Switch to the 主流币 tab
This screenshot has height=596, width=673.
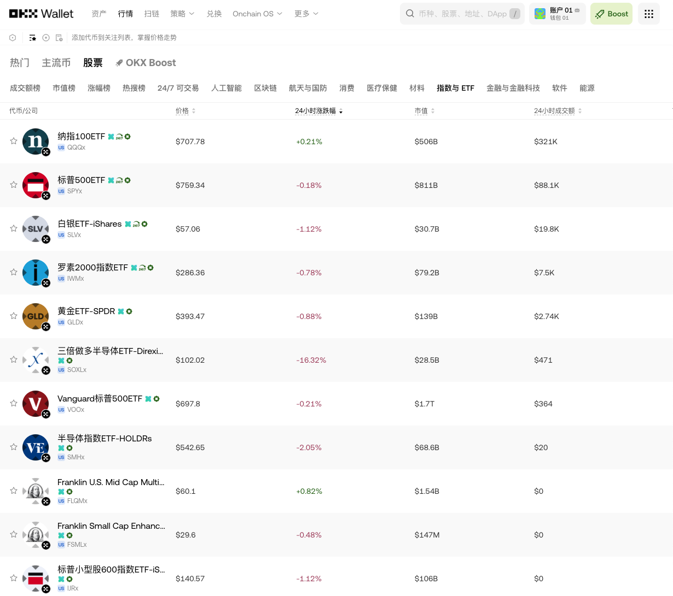(56, 63)
